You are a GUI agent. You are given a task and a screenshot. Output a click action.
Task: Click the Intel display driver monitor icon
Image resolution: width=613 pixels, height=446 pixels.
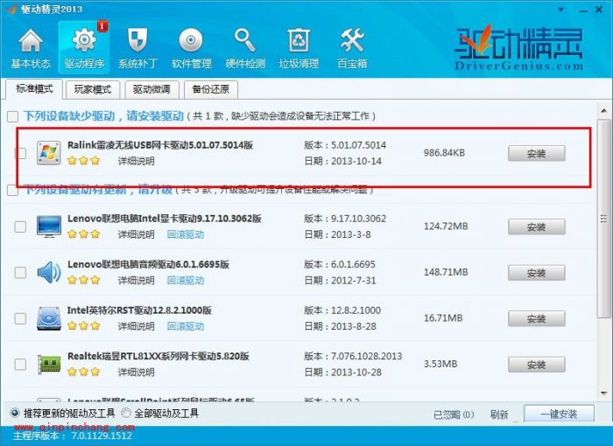point(49,226)
